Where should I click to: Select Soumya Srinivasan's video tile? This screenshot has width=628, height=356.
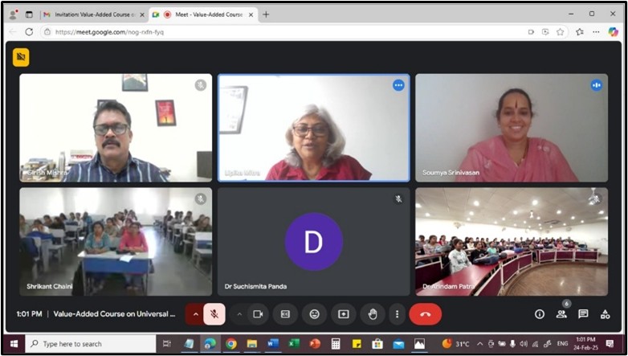click(x=512, y=129)
